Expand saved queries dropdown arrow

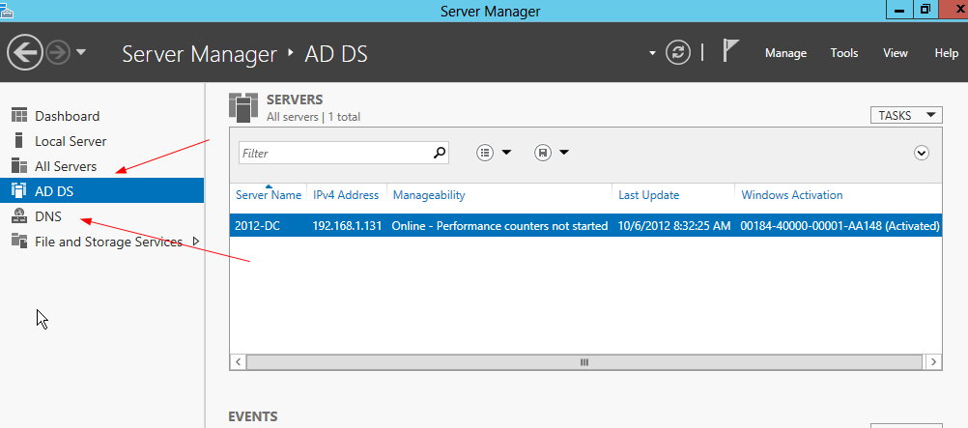[x=563, y=153]
